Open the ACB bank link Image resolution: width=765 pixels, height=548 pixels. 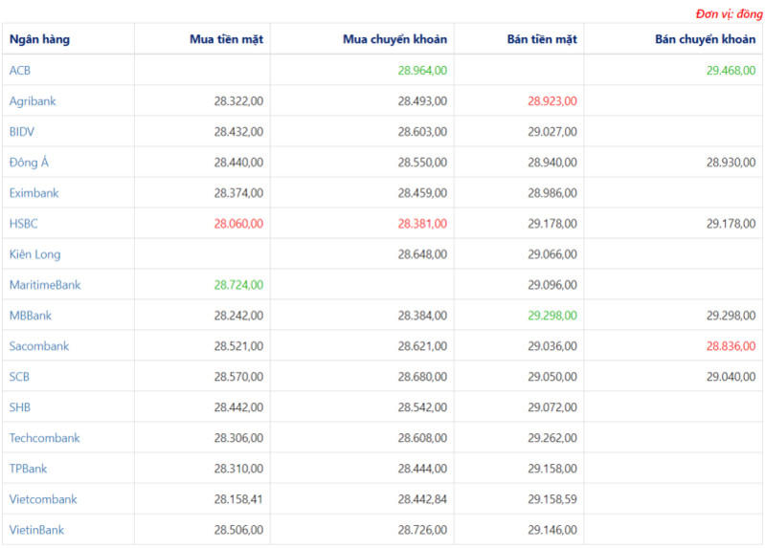20,71
